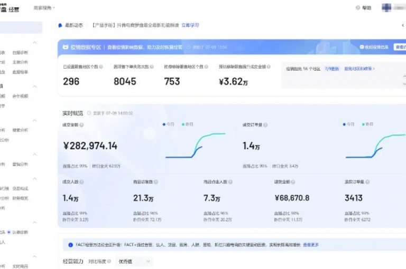Collapse sidebar section containing 达人诊断
Viewport: 406px width, 269px height.
click(x=34, y=223)
